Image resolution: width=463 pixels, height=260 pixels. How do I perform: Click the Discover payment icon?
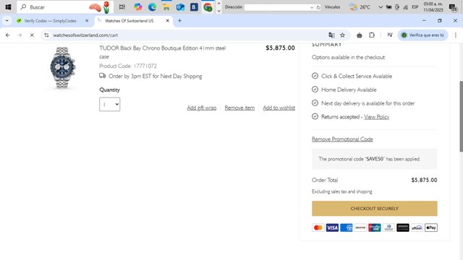point(360,227)
